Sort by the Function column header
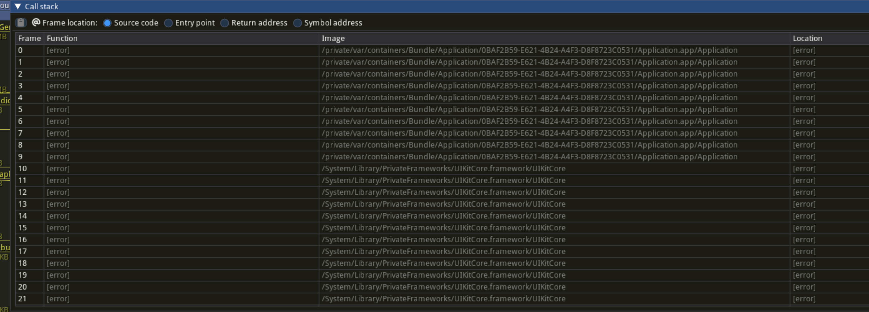The width and height of the screenshot is (869, 312). 181,38
